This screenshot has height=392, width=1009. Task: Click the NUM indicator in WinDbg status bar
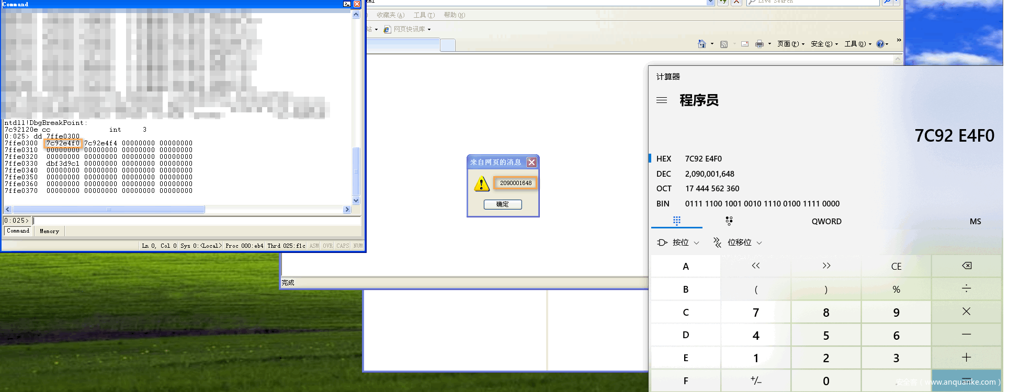click(x=358, y=246)
